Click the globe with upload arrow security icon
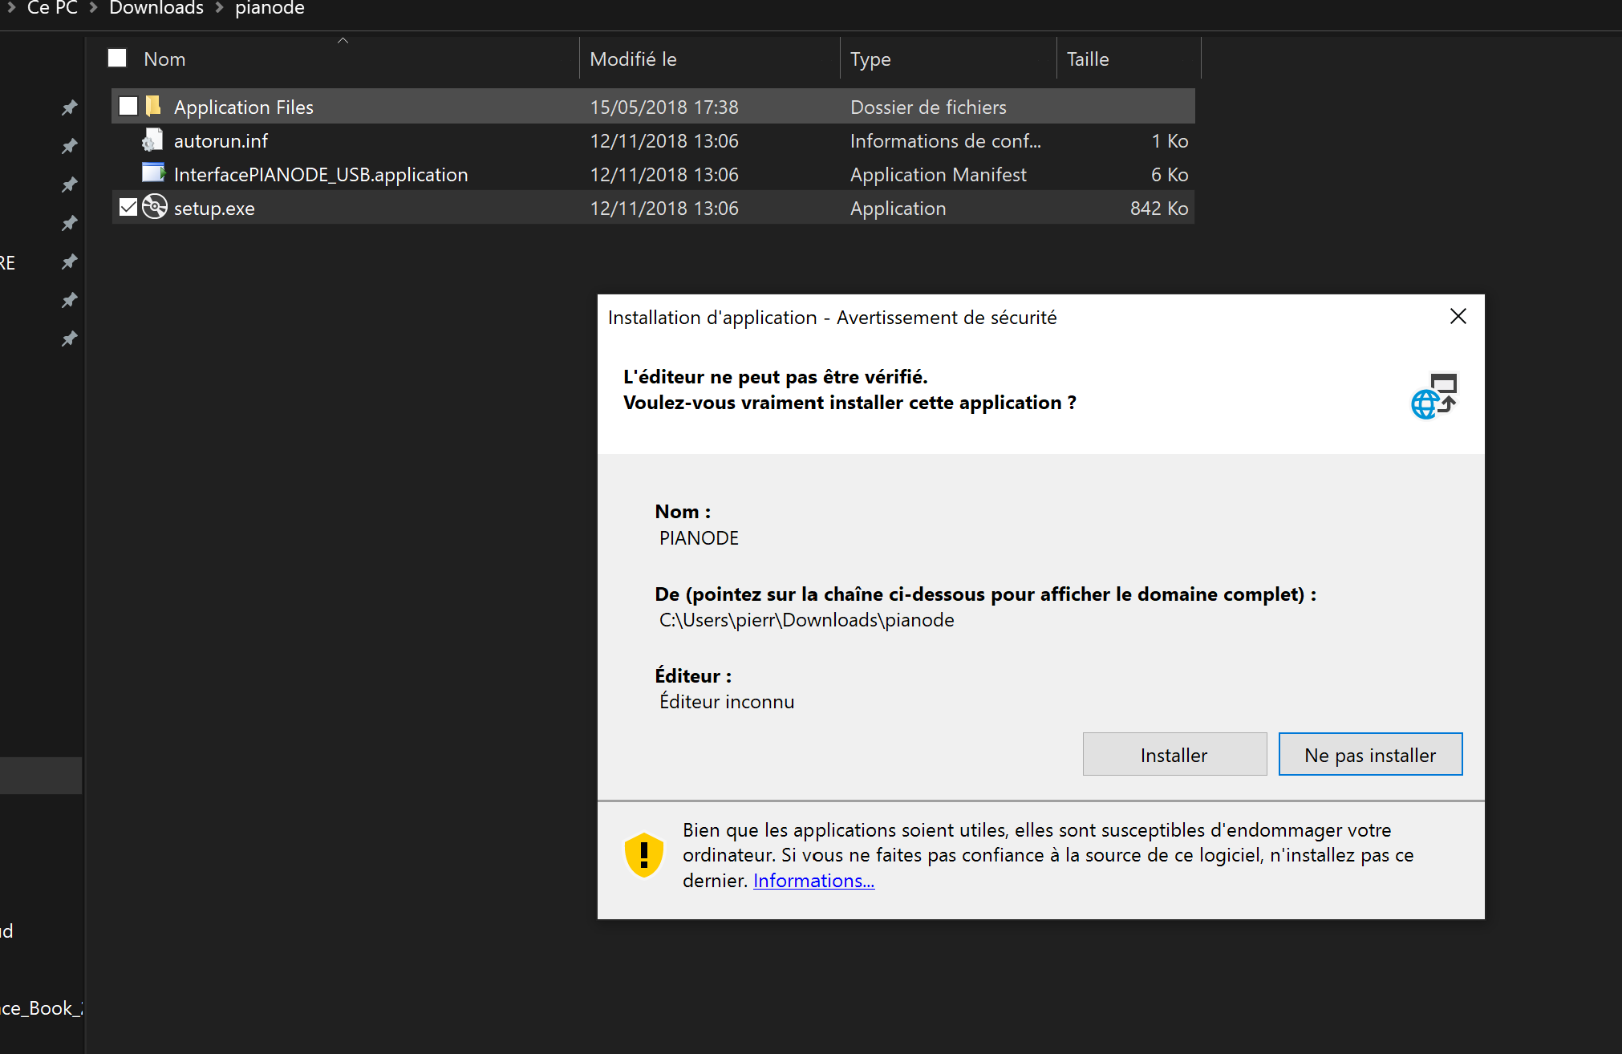The width and height of the screenshot is (1622, 1054). click(x=1434, y=397)
